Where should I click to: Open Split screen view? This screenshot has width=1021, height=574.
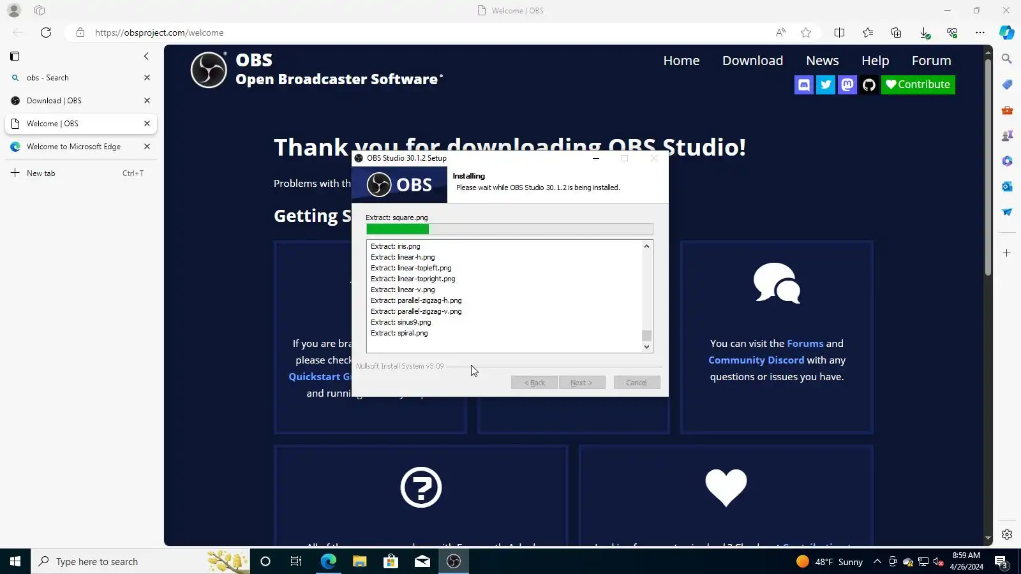(840, 33)
